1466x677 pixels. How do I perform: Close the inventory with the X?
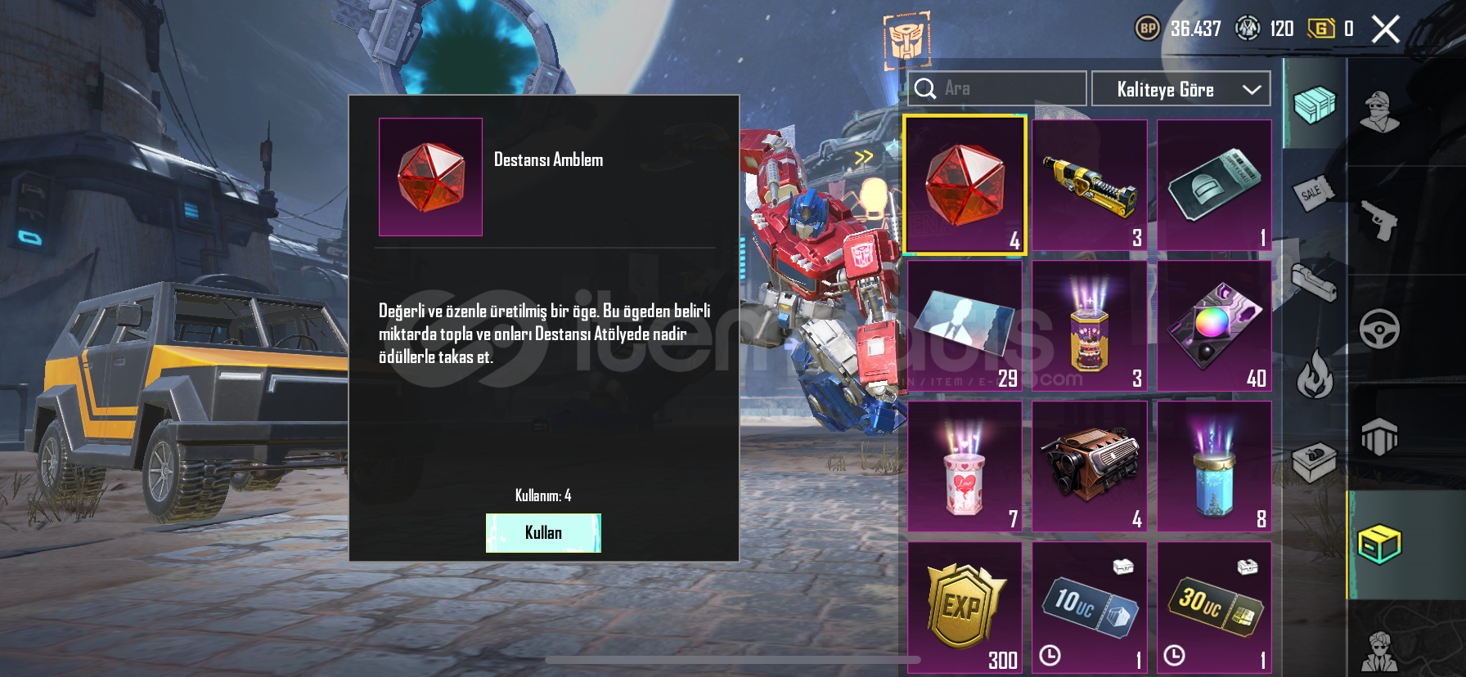tap(1385, 29)
